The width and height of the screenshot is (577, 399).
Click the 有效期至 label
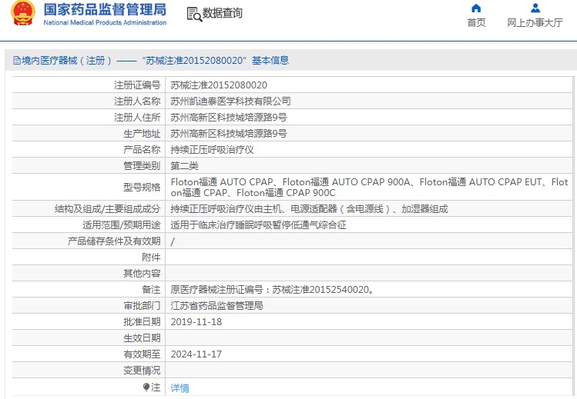[142, 354]
